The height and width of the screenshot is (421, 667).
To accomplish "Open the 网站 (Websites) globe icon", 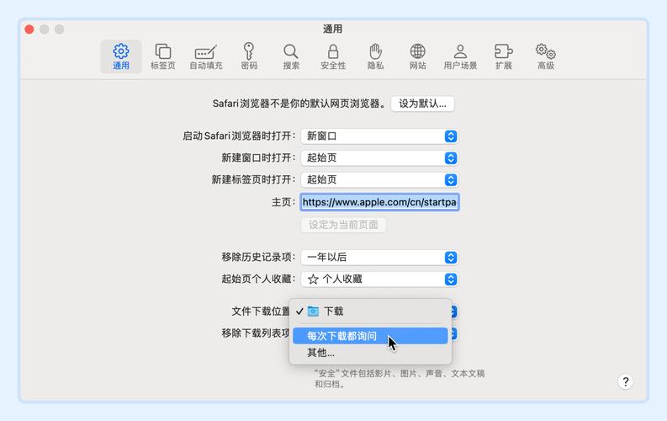I will (417, 56).
